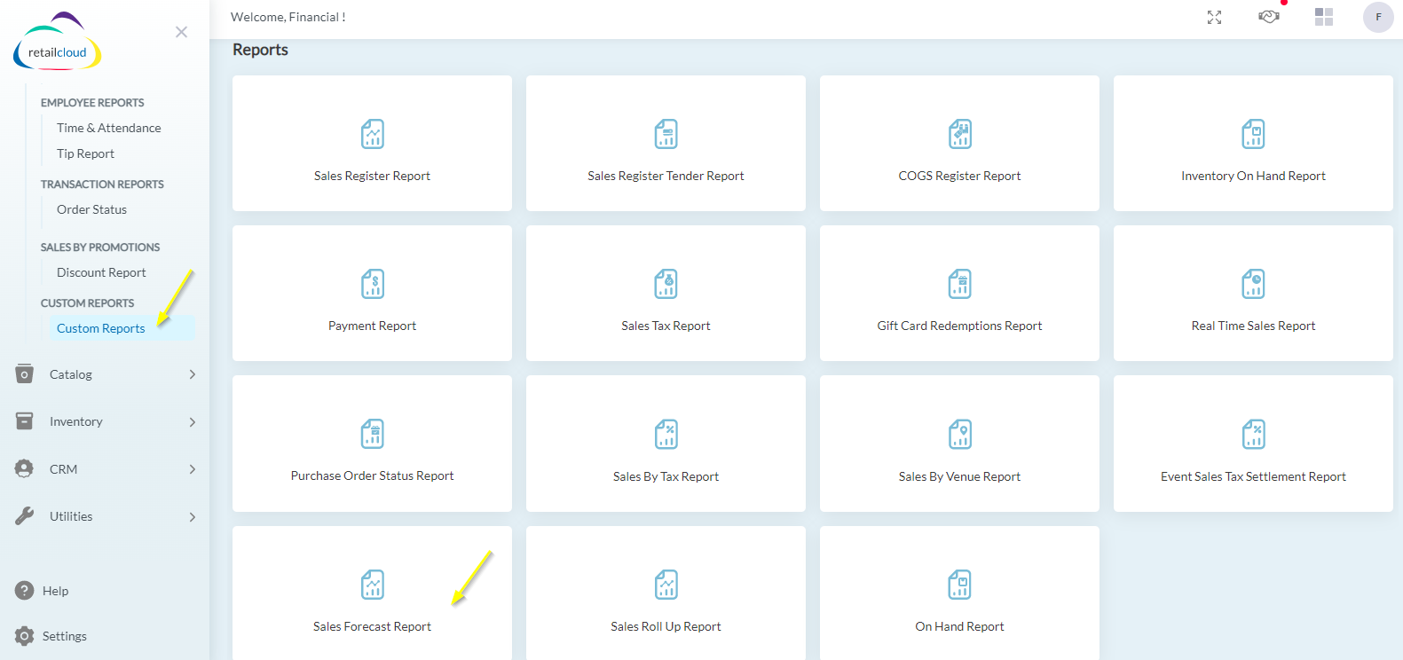This screenshot has height=660, width=1403.
Task: Open the Event Sales Tax Settlement Report icon
Action: [x=1253, y=434]
